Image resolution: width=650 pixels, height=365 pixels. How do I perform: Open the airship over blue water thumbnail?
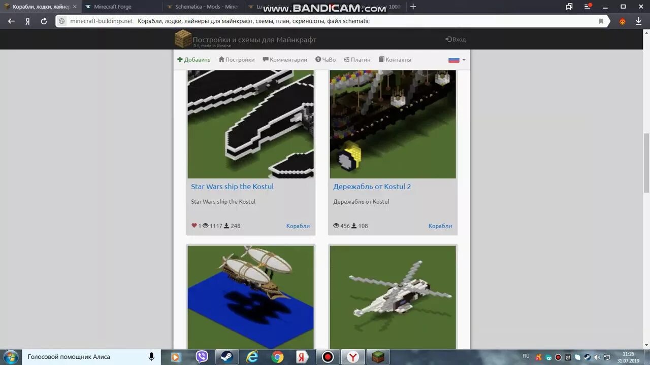[251, 297]
